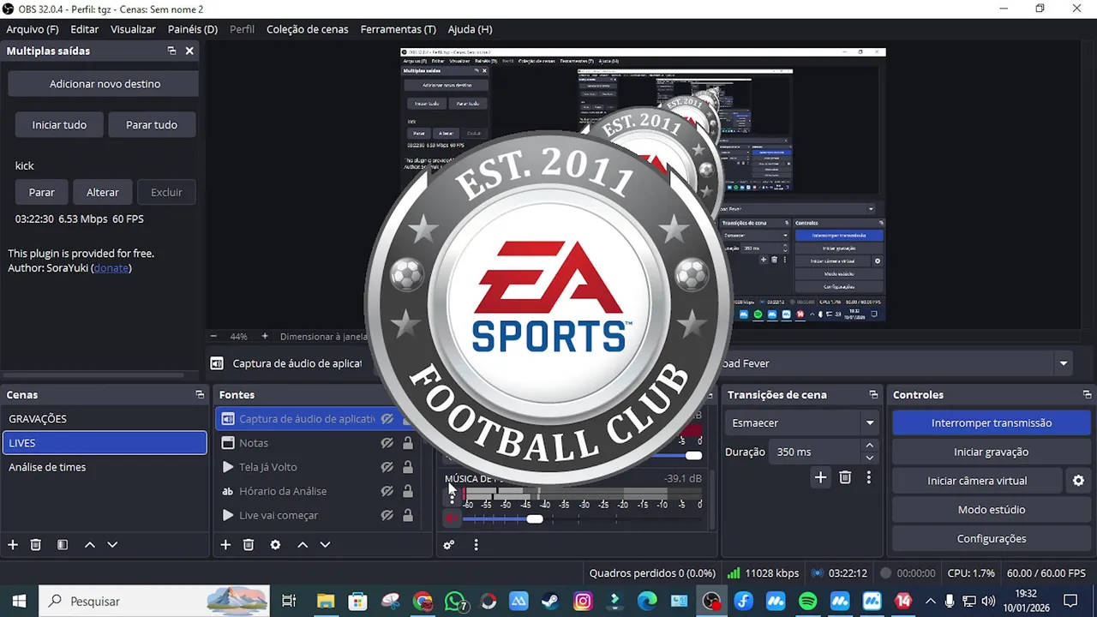Add a new source with plus icon in Fontes
Image resolution: width=1097 pixels, height=617 pixels.
(x=225, y=545)
